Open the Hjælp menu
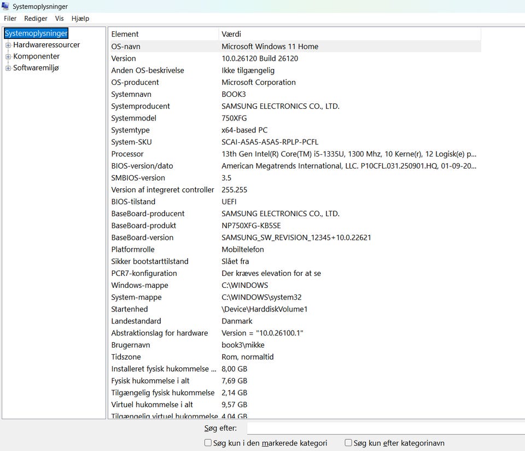525x451 pixels. coord(80,19)
